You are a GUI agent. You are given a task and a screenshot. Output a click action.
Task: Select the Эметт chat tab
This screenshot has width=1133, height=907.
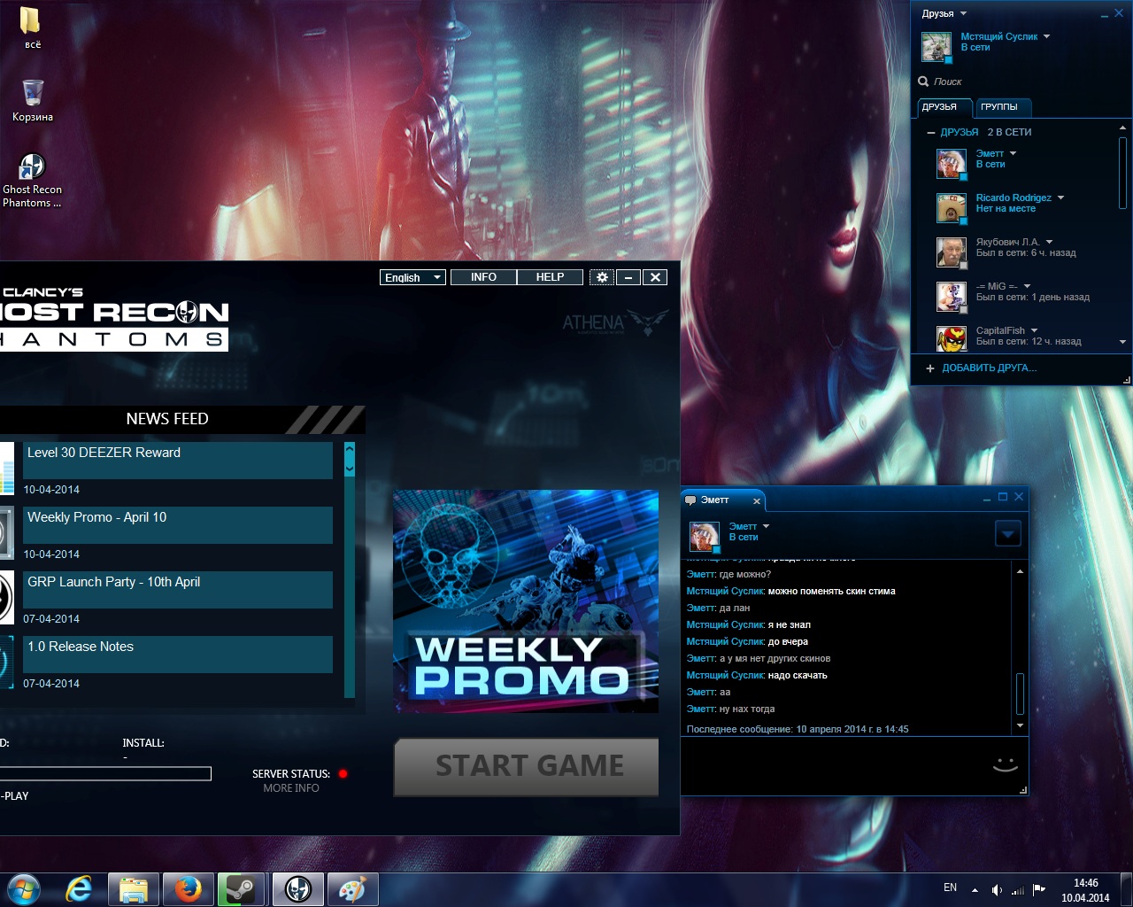tap(722, 500)
